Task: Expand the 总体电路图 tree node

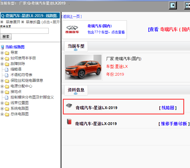Action: click(x=2, y=114)
